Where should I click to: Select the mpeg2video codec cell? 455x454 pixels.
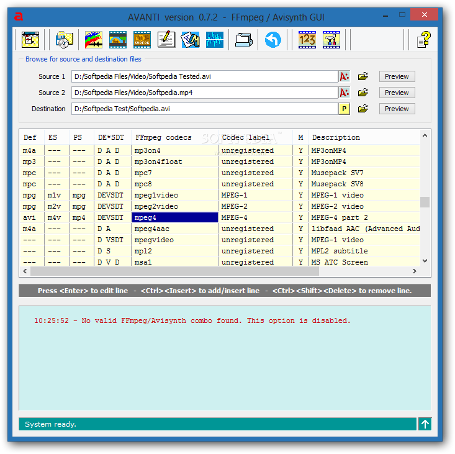[x=175, y=206]
